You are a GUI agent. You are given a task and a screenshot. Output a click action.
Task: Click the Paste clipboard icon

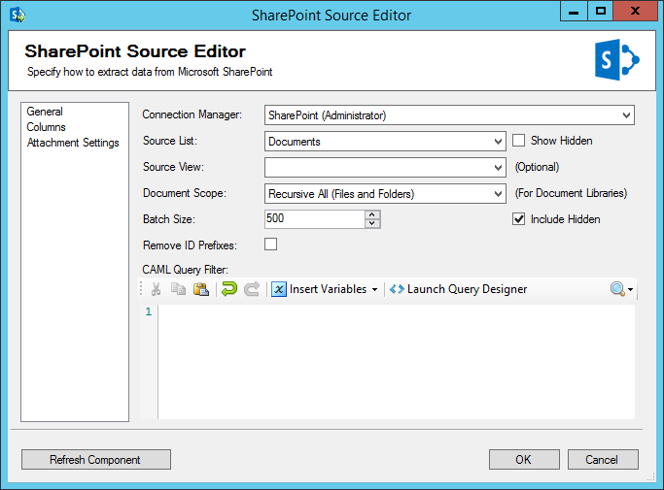201,289
